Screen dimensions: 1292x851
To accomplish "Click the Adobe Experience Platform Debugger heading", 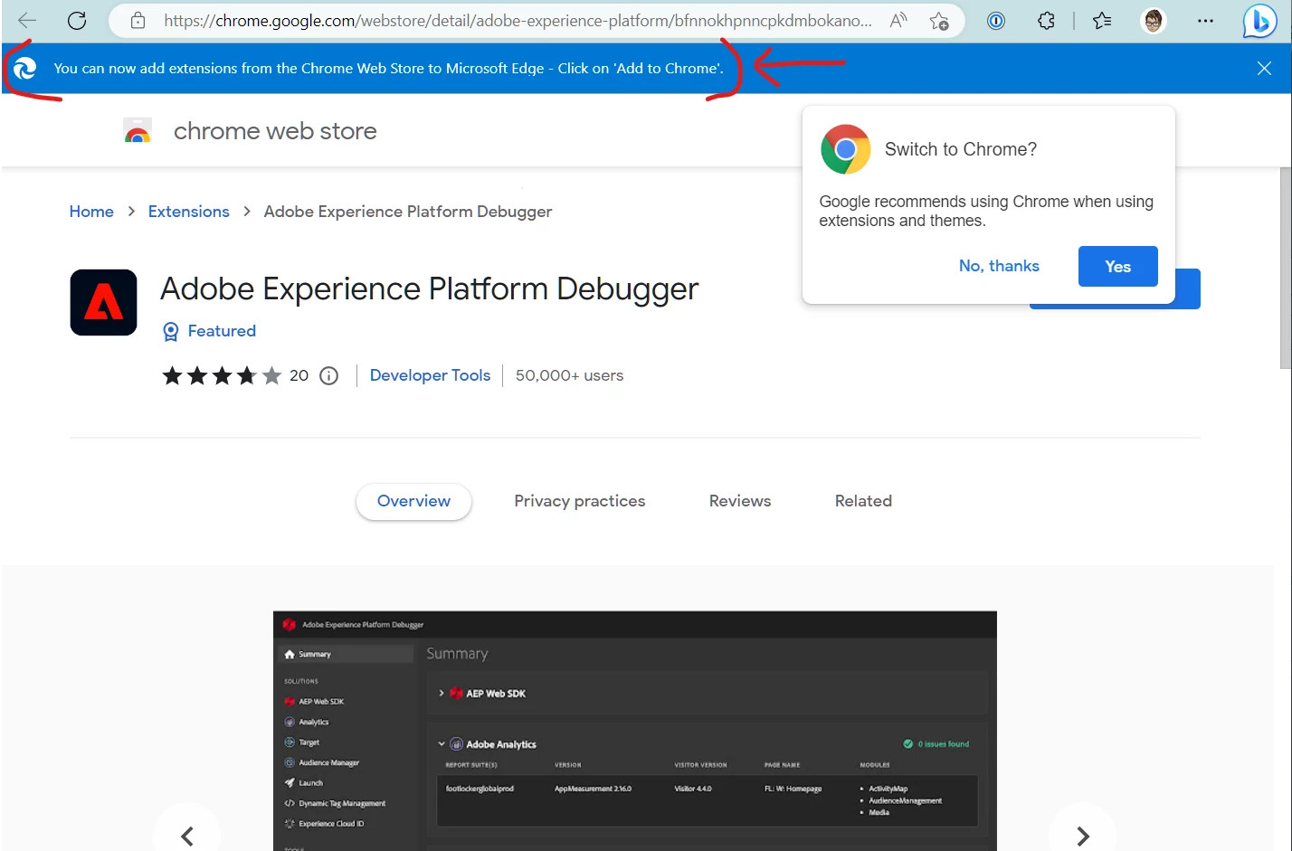I will point(429,289).
